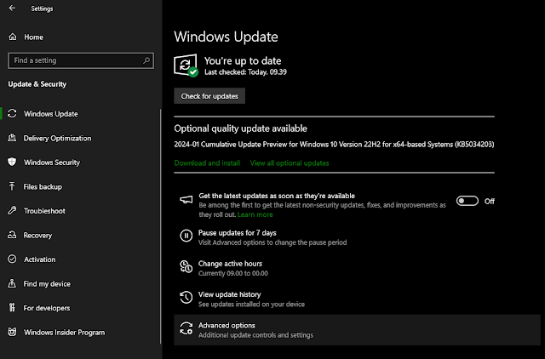Click the Last checked Today 09.39 text
545x359 pixels.
(245, 72)
